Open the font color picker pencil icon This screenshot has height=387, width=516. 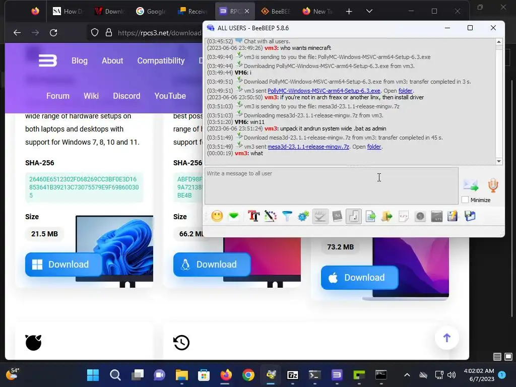coord(270,216)
